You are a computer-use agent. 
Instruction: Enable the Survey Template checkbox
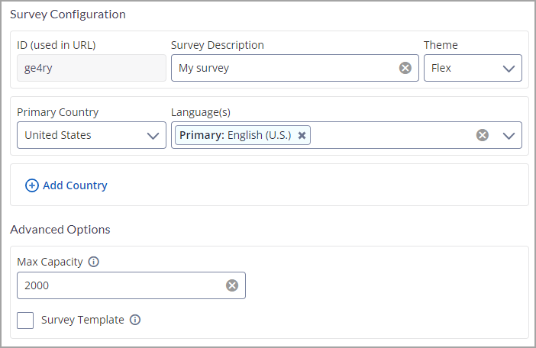click(25, 320)
